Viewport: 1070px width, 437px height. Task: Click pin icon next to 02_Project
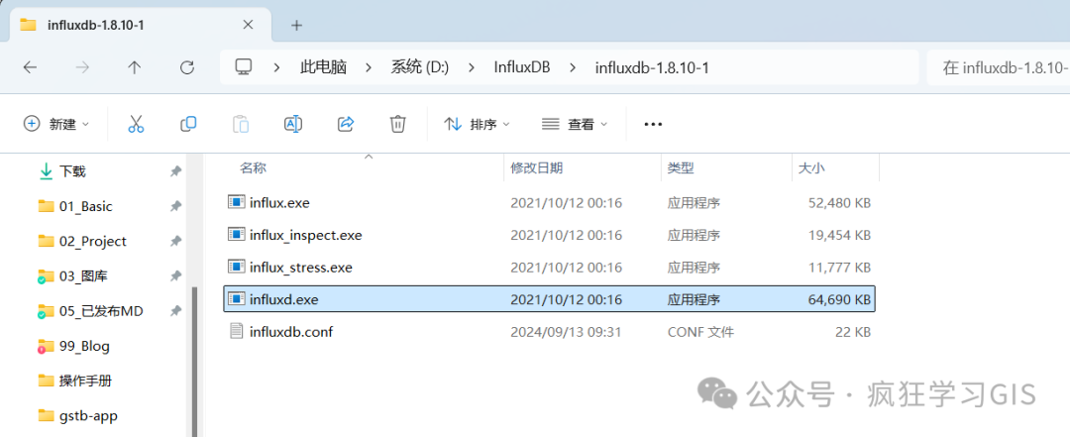[x=175, y=241]
